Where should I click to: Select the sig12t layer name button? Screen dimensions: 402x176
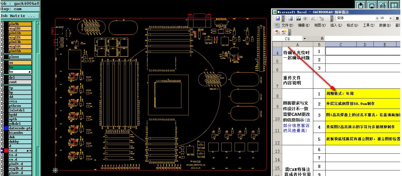[x=20, y=37]
